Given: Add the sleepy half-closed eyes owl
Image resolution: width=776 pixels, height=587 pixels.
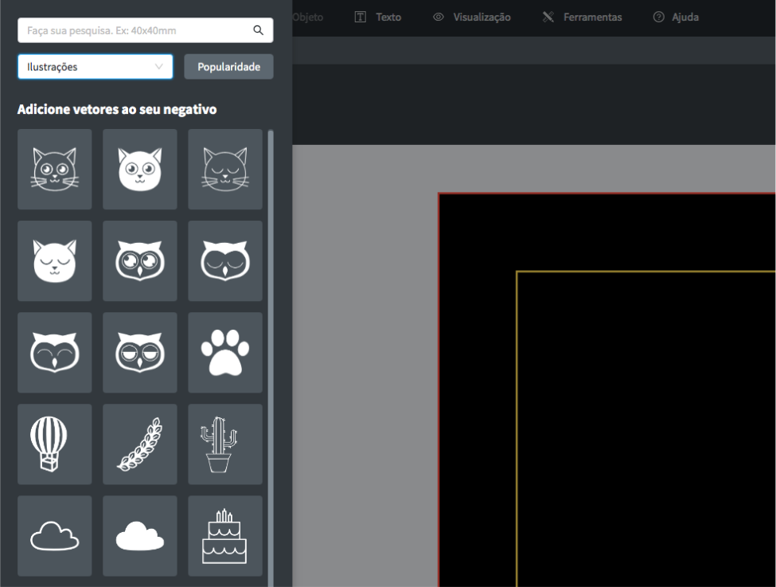Looking at the screenshot, I should tap(139, 353).
